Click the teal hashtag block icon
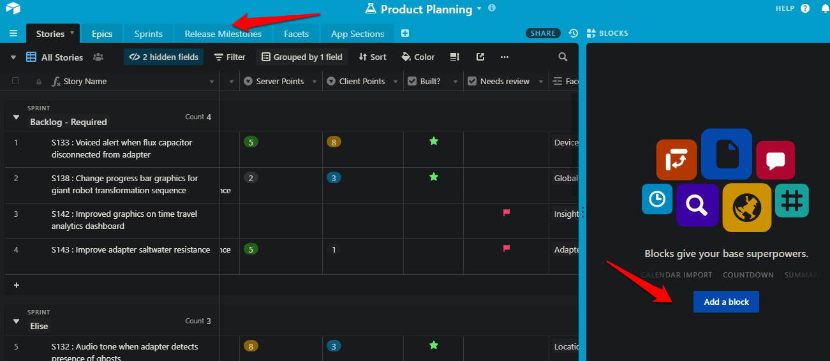Viewport: 830px width, 361px height. point(792,200)
